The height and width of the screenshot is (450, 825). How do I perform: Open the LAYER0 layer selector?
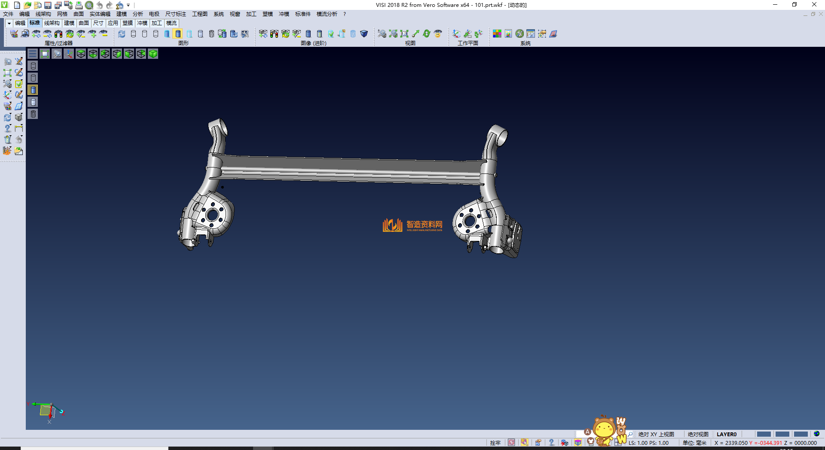726,434
